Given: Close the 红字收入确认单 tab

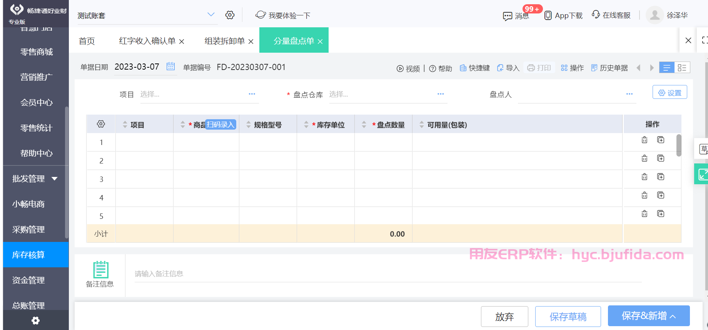Looking at the screenshot, I should pos(182,41).
